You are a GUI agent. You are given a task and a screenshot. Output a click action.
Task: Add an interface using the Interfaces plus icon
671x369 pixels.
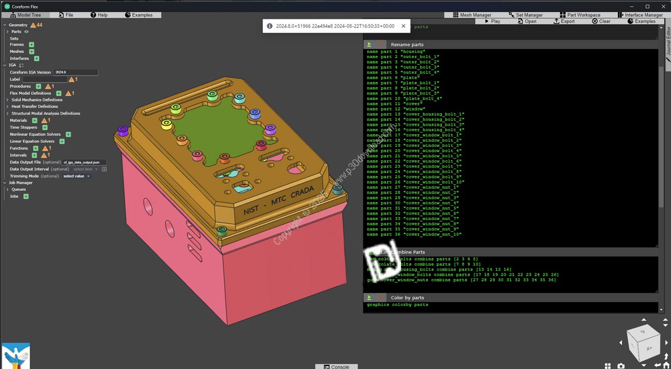click(36, 58)
